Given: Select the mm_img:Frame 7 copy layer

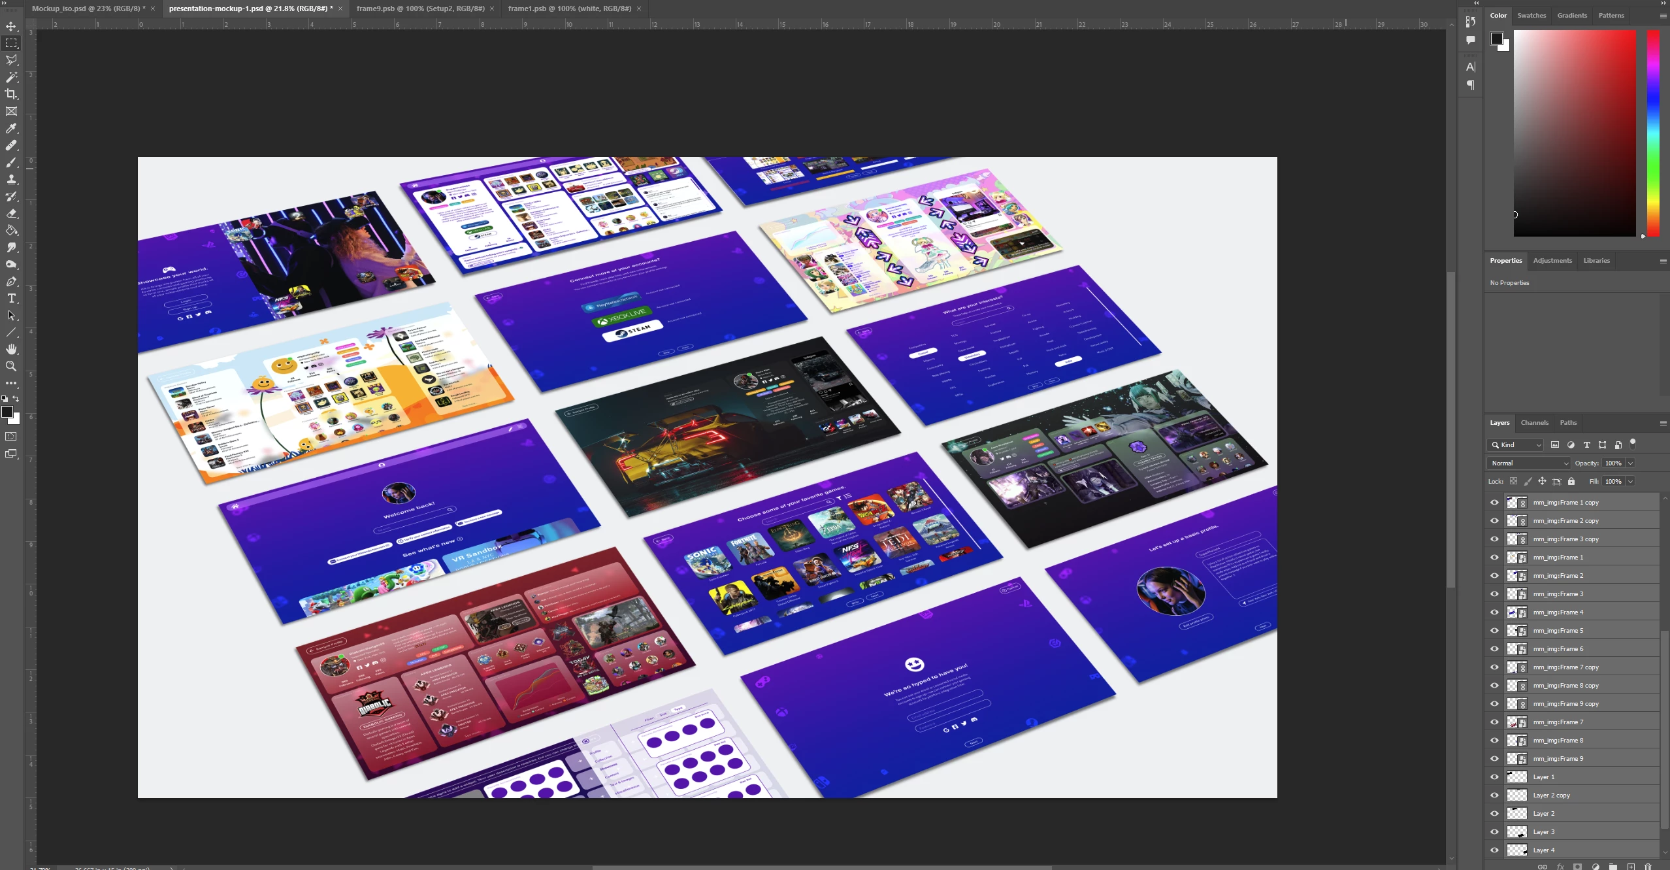Looking at the screenshot, I should click(1565, 667).
